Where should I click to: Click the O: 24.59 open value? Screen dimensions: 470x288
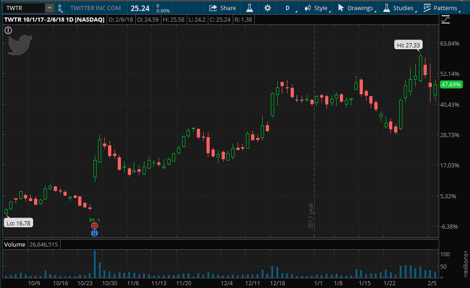pos(148,20)
